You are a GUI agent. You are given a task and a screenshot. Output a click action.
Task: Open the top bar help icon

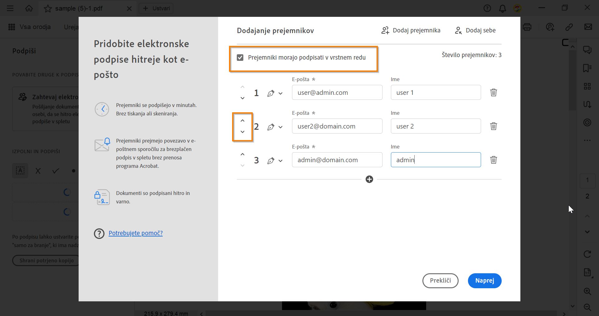[x=487, y=8]
